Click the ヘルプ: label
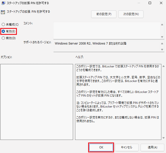This screenshot has width=166, height=153. pos(79,57)
